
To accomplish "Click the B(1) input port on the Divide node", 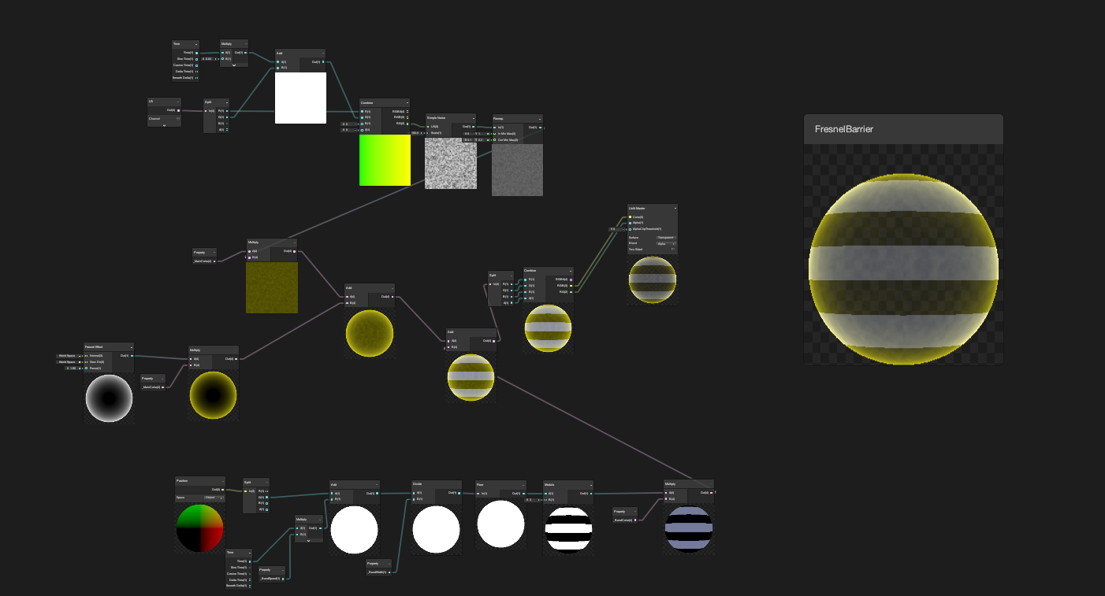I will [415, 498].
